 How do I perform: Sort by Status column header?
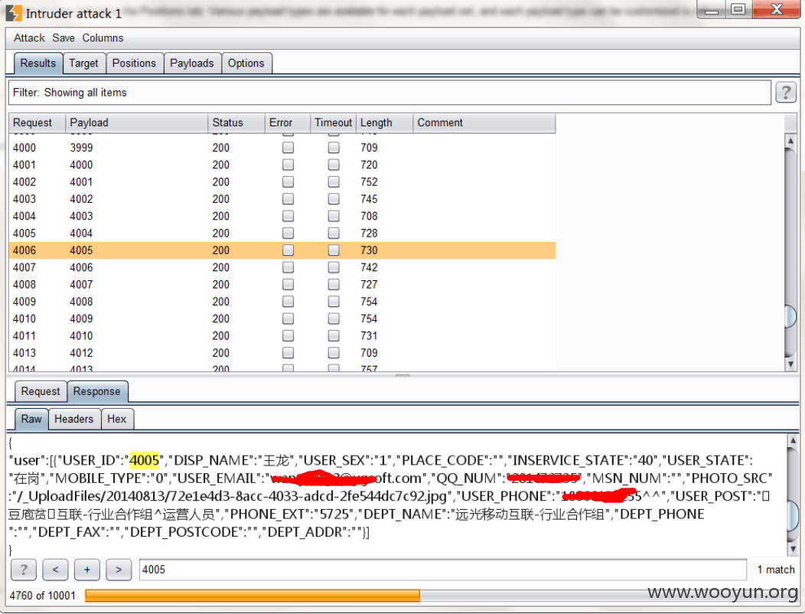pyautogui.click(x=236, y=122)
